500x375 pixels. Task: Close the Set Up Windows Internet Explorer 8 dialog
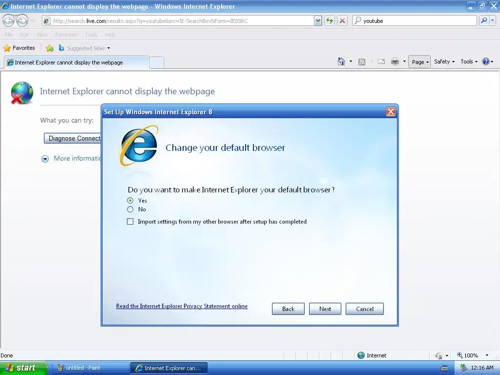click(x=391, y=112)
